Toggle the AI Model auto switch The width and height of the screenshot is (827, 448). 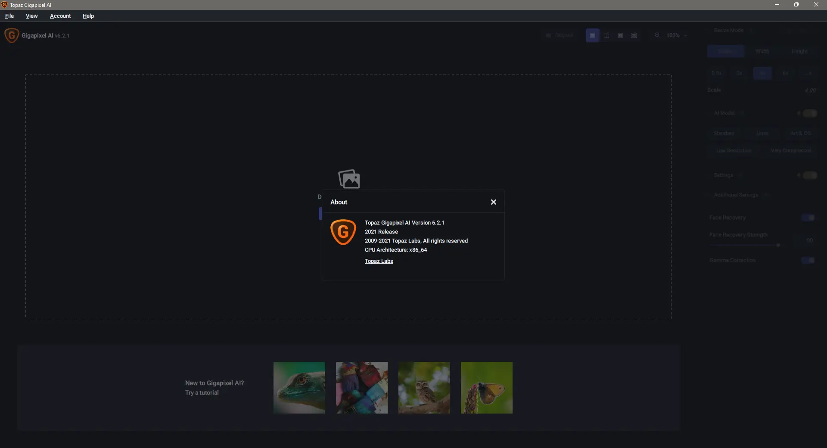(810, 113)
